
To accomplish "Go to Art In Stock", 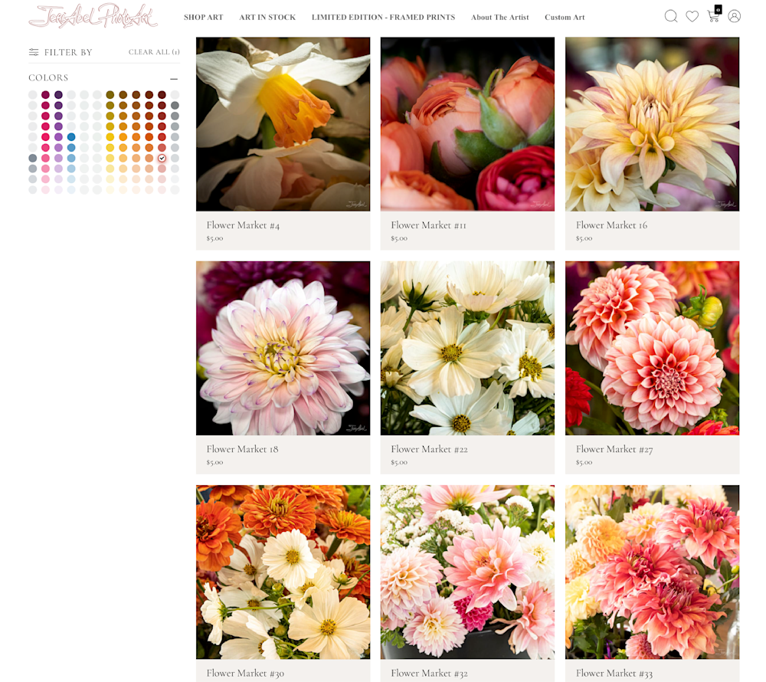I will click(267, 17).
